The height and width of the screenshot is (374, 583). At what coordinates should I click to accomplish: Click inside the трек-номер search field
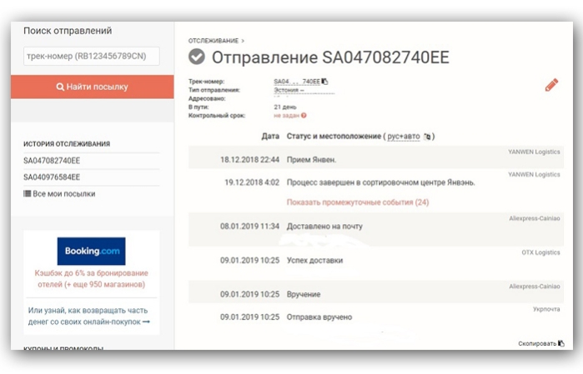[x=92, y=56]
